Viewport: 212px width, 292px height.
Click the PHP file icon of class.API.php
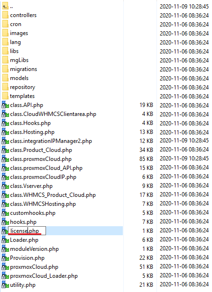pos(5,105)
